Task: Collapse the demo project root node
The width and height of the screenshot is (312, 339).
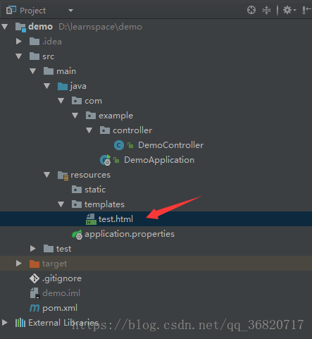Action: 5,27
